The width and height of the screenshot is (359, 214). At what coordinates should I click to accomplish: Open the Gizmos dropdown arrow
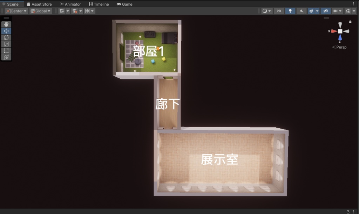coord(354,11)
